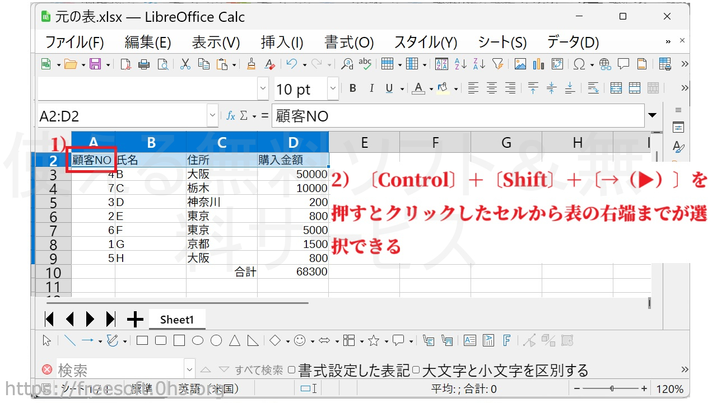717x403 pixels.
Task: Add a new sheet with plus button
Action: [135, 320]
